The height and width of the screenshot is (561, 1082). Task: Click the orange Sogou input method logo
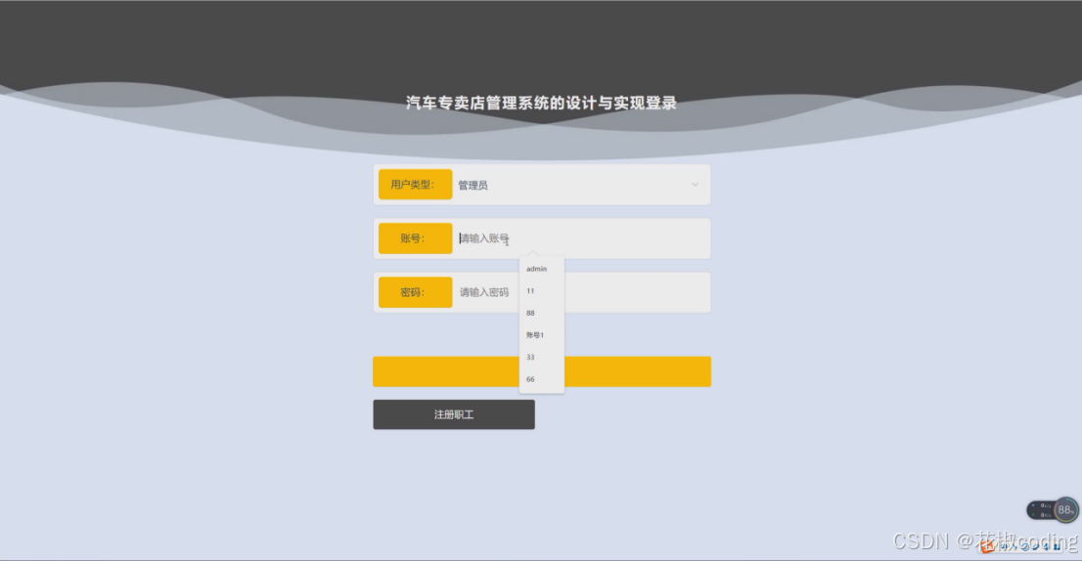pos(987,546)
